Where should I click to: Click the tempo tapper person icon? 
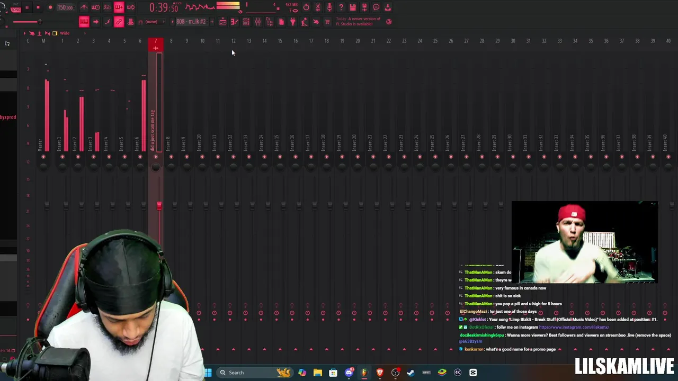coord(304,22)
